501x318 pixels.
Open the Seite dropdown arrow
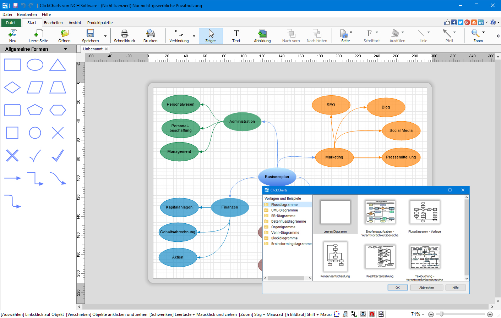[351, 32]
